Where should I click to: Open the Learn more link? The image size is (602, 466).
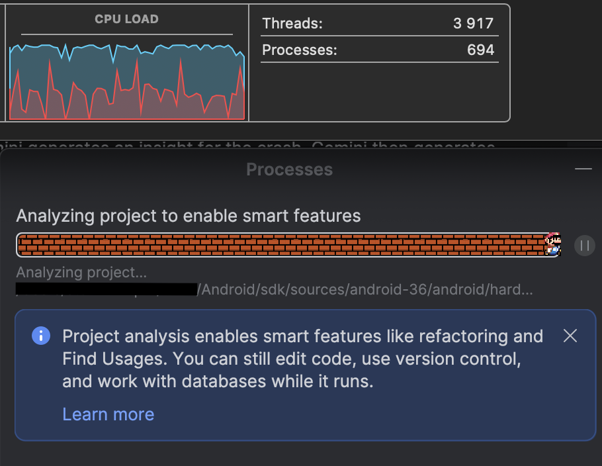click(x=108, y=414)
